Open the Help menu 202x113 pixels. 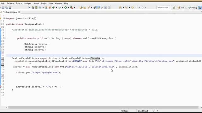[66, 3]
